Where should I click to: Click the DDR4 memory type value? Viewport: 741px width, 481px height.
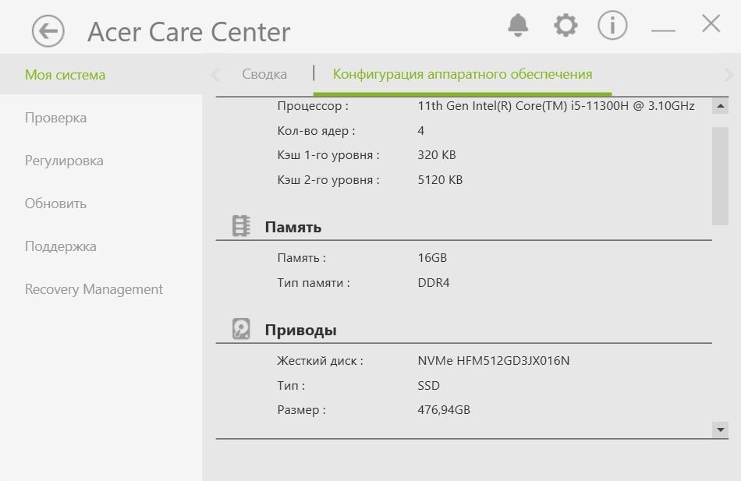434,283
